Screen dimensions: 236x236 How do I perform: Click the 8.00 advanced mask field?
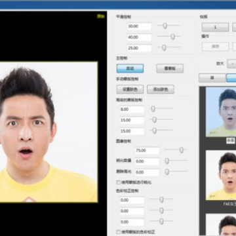[x=132, y=109]
